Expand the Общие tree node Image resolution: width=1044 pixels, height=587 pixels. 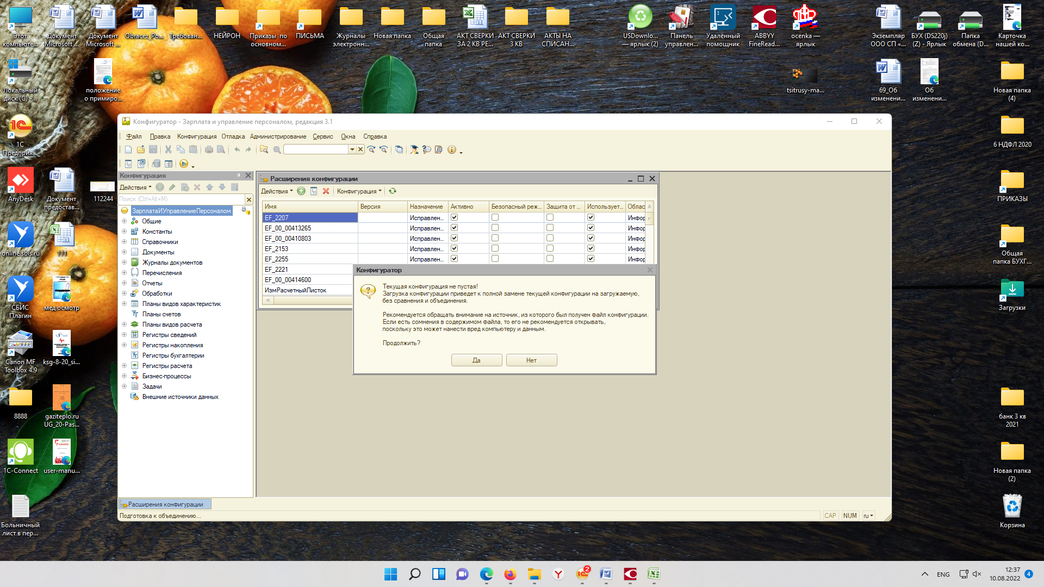click(x=124, y=221)
